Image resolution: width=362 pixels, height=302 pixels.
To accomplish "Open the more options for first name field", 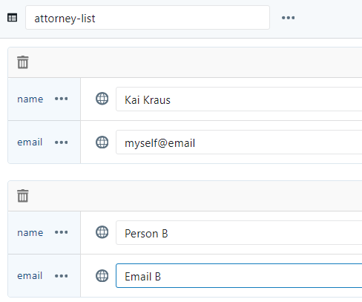I will pos(61,99).
